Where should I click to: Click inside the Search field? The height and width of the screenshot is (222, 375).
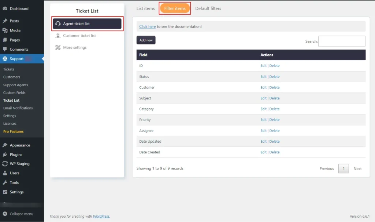tap(342, 41)
